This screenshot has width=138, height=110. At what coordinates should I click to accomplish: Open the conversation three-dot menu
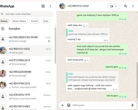tap(133, 6)
